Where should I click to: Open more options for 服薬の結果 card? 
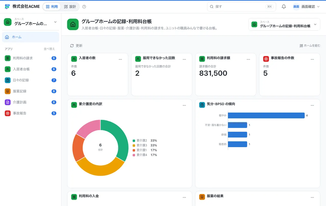point(312,197)
